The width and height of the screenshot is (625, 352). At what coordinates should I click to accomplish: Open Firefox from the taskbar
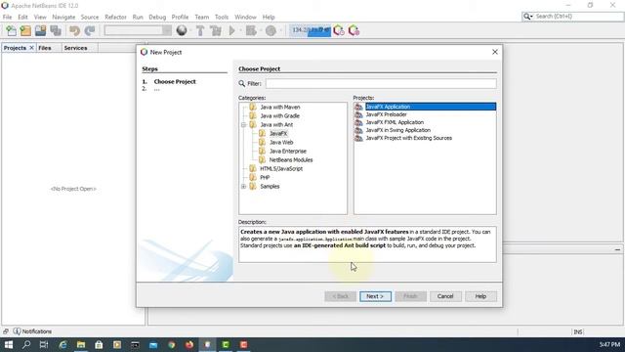pyautogui.click(x=189, y=344)
